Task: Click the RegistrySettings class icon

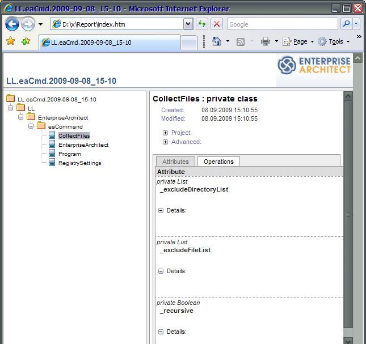Action: click(x=52, y=162)
